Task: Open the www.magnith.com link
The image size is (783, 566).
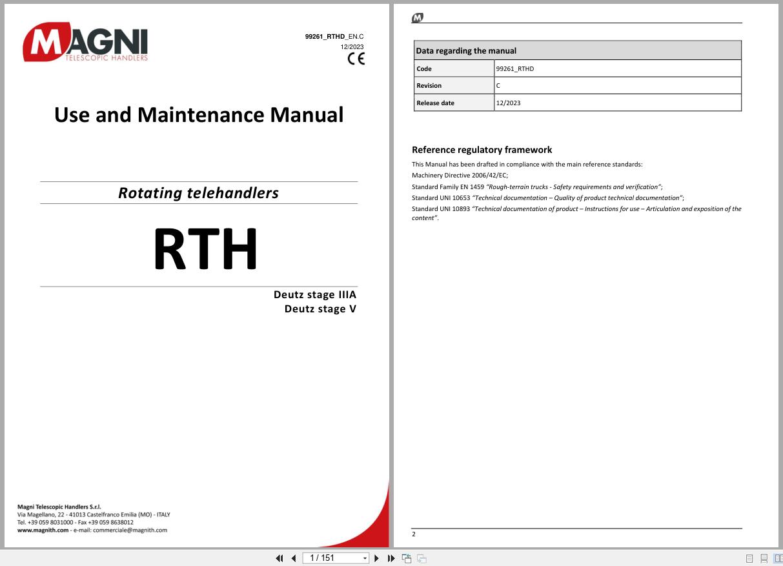Action: 43,530
